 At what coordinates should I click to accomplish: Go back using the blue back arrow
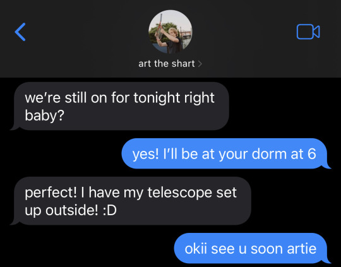coord(20,32)
